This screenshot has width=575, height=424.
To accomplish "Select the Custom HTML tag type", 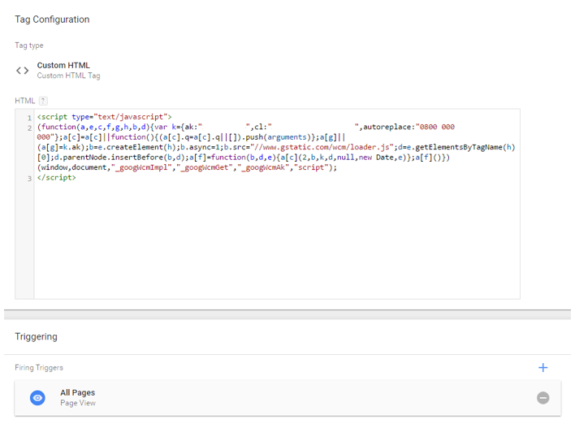I will click(x=58, y=70).
